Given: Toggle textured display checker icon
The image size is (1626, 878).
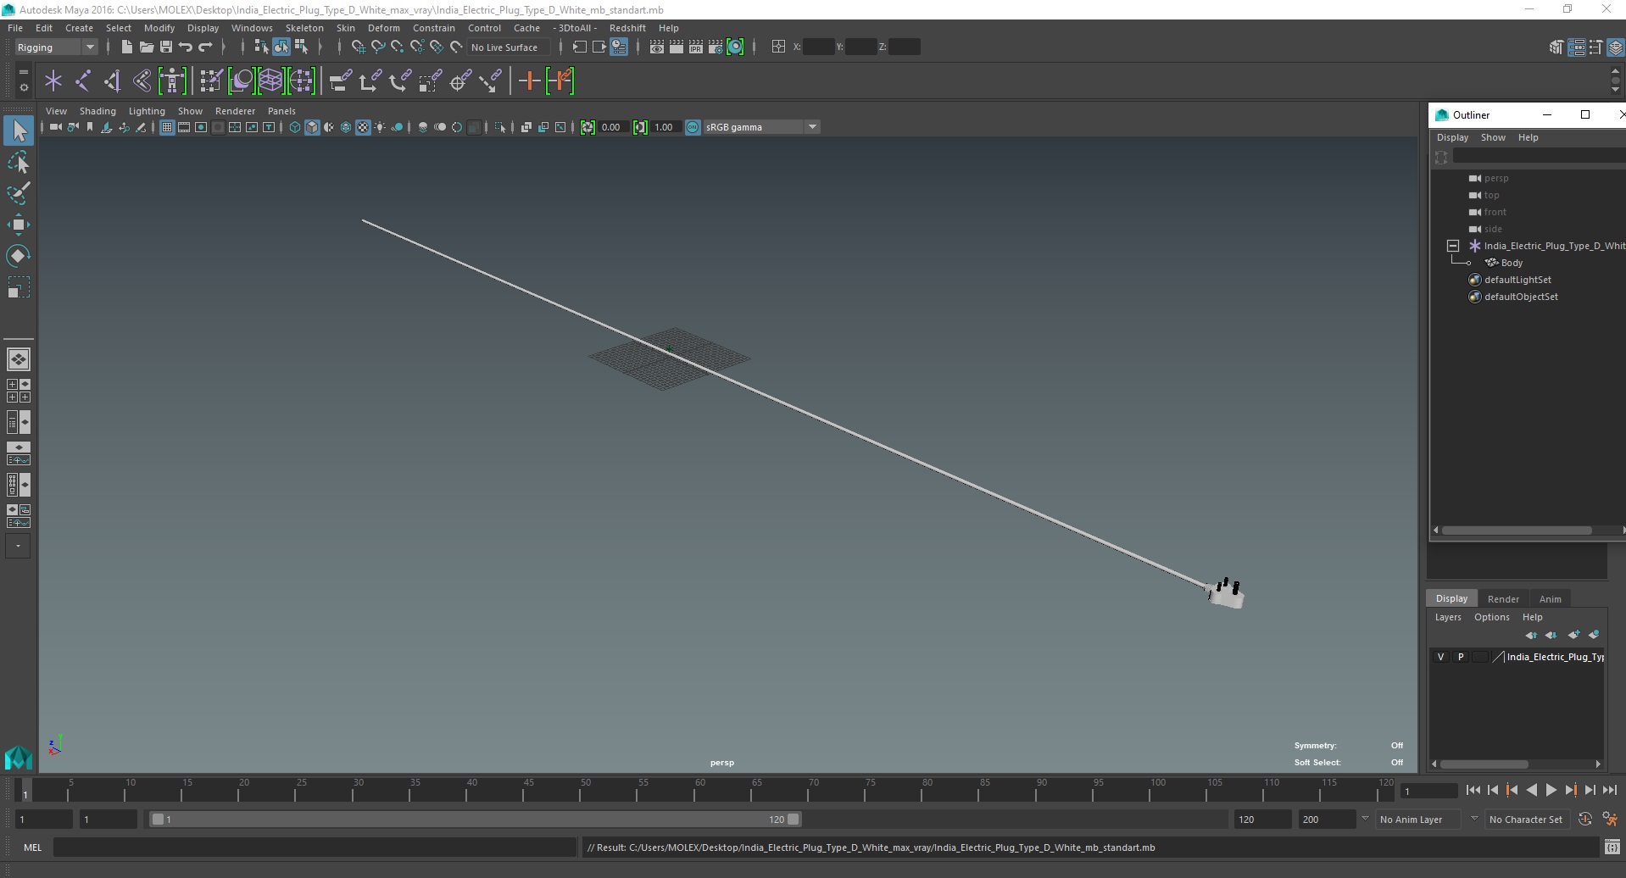Looking at the screenshot, I should (x=363, y=127).
